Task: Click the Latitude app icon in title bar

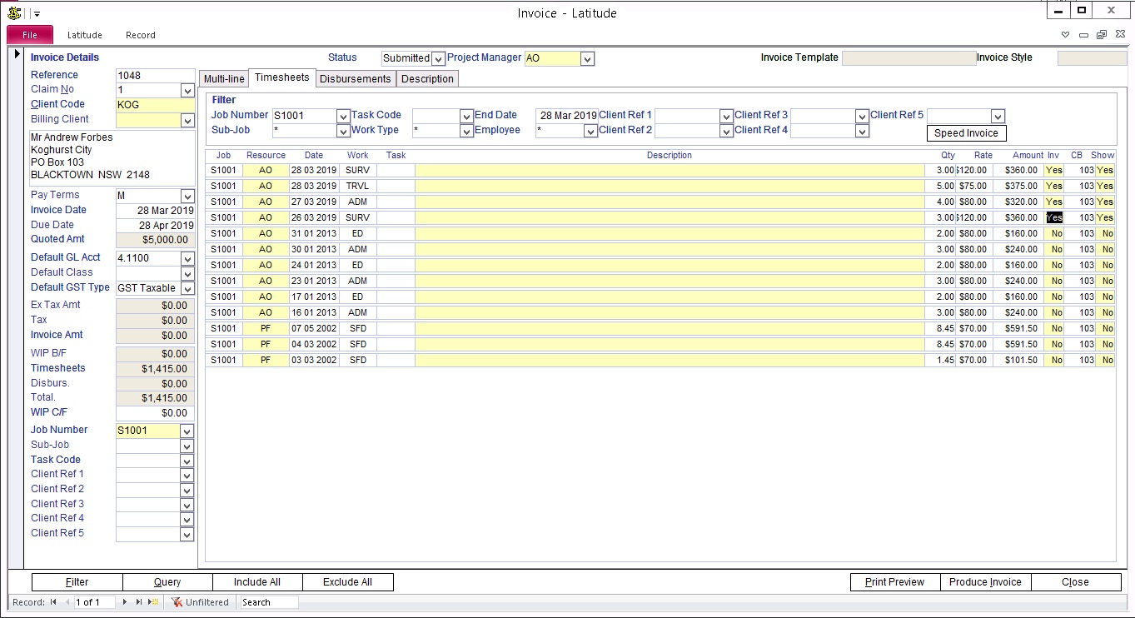Action: pos(14,12)
